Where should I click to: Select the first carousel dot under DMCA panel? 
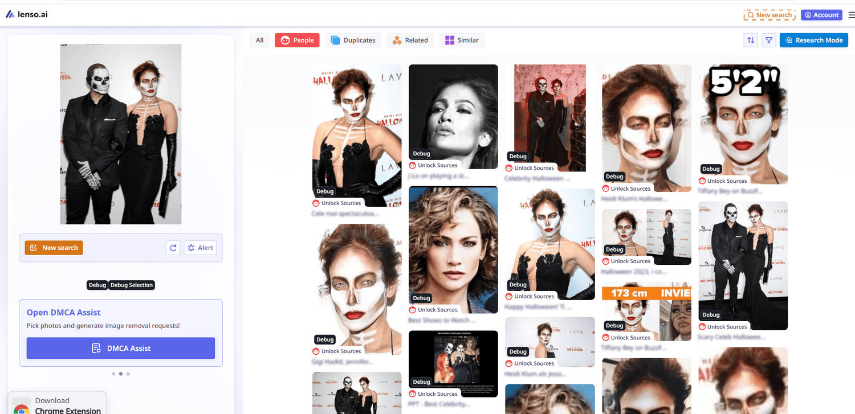tap(113, 374)
